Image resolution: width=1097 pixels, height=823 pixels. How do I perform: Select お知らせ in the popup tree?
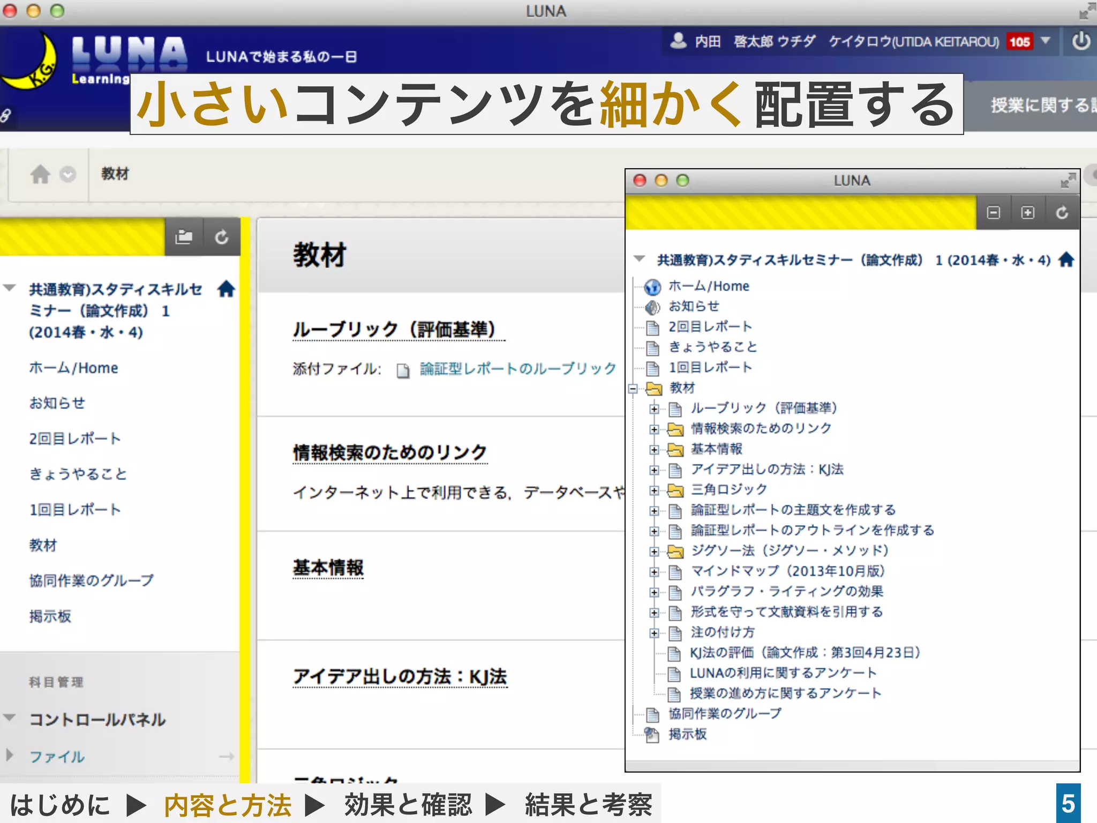694,306
